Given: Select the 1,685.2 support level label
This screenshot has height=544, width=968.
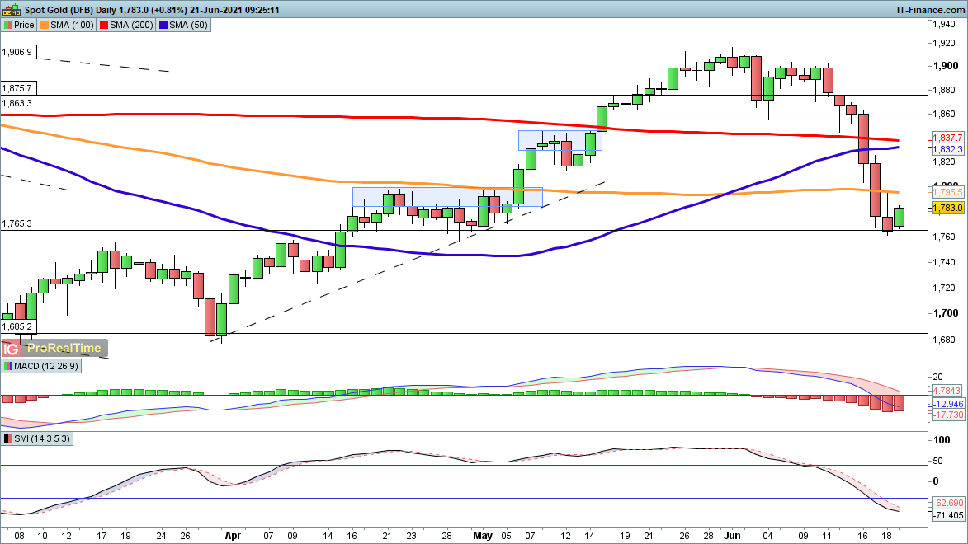Looking at the screenshot, I should click(x=17, y=326).
